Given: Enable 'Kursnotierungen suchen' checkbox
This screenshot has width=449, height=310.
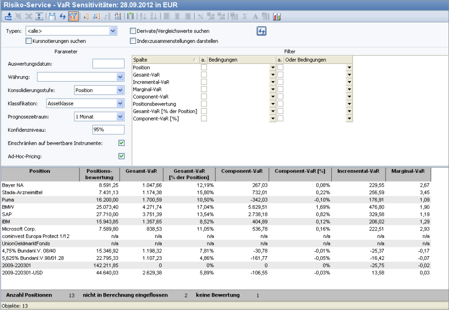Looking at the screenshot, I should [28, 41].
